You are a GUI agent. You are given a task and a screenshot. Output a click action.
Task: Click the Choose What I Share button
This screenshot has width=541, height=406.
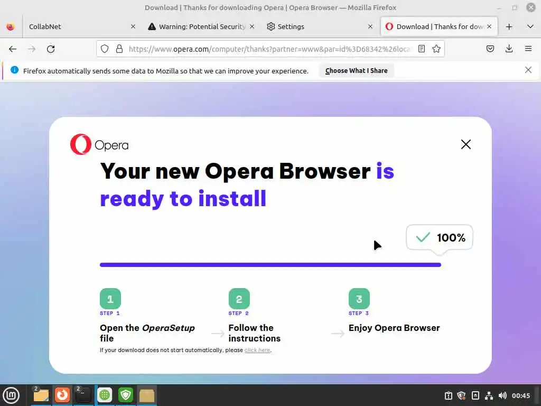point(357,71)
